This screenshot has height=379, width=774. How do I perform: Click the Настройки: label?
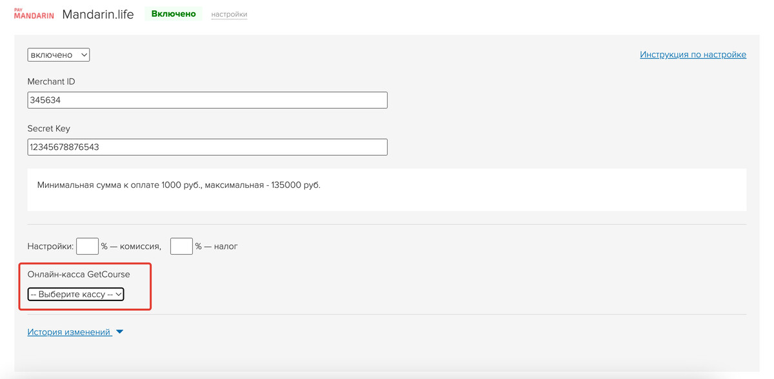coord(50,246)
